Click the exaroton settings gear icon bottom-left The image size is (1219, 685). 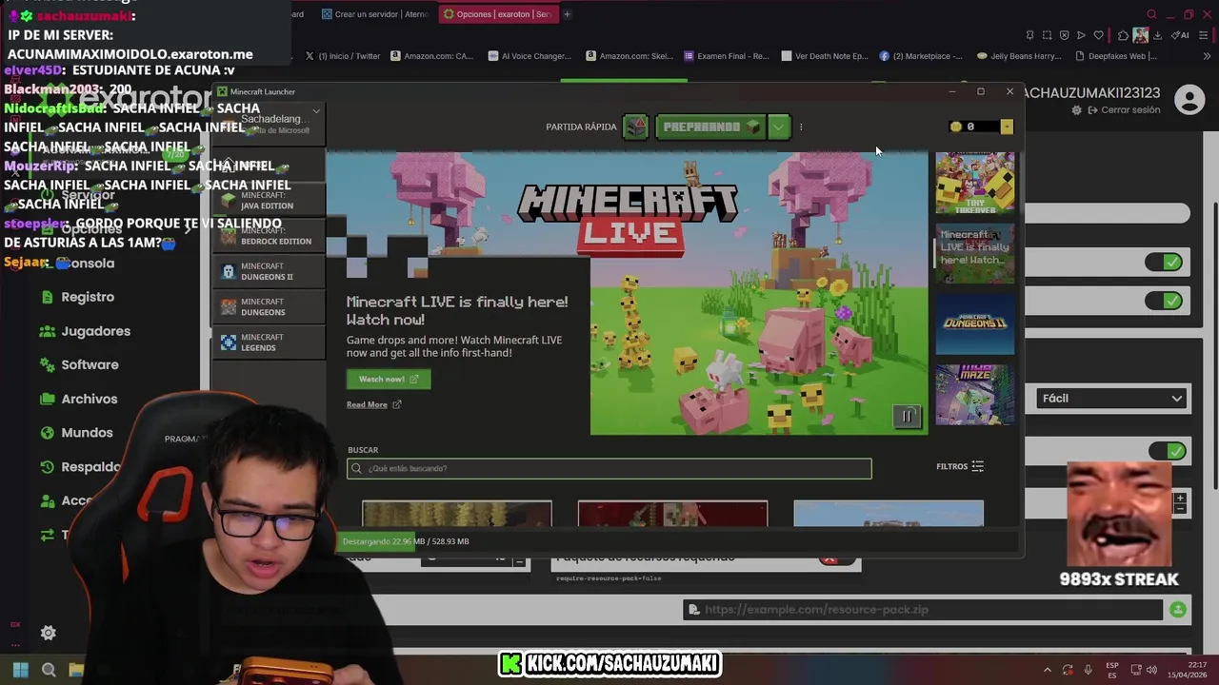pyautogui.click(x=49, y=633)
